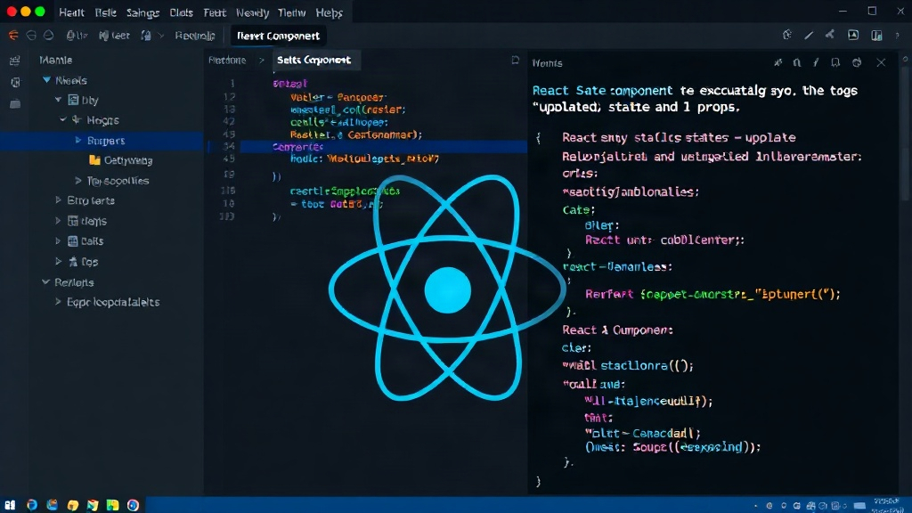Click the round icon left of panel close
The height and width of the screenshot is (513, 912).
[857, 62]
